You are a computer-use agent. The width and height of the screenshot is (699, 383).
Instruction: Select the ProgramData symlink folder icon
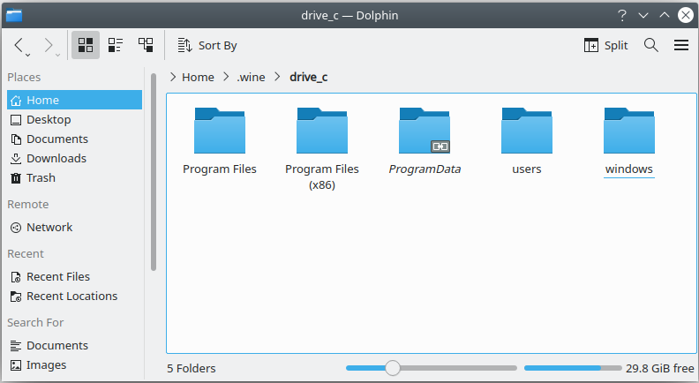click(425, 131)
